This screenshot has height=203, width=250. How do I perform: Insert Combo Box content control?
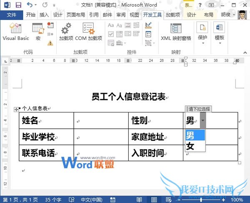[x=119, y=34]
